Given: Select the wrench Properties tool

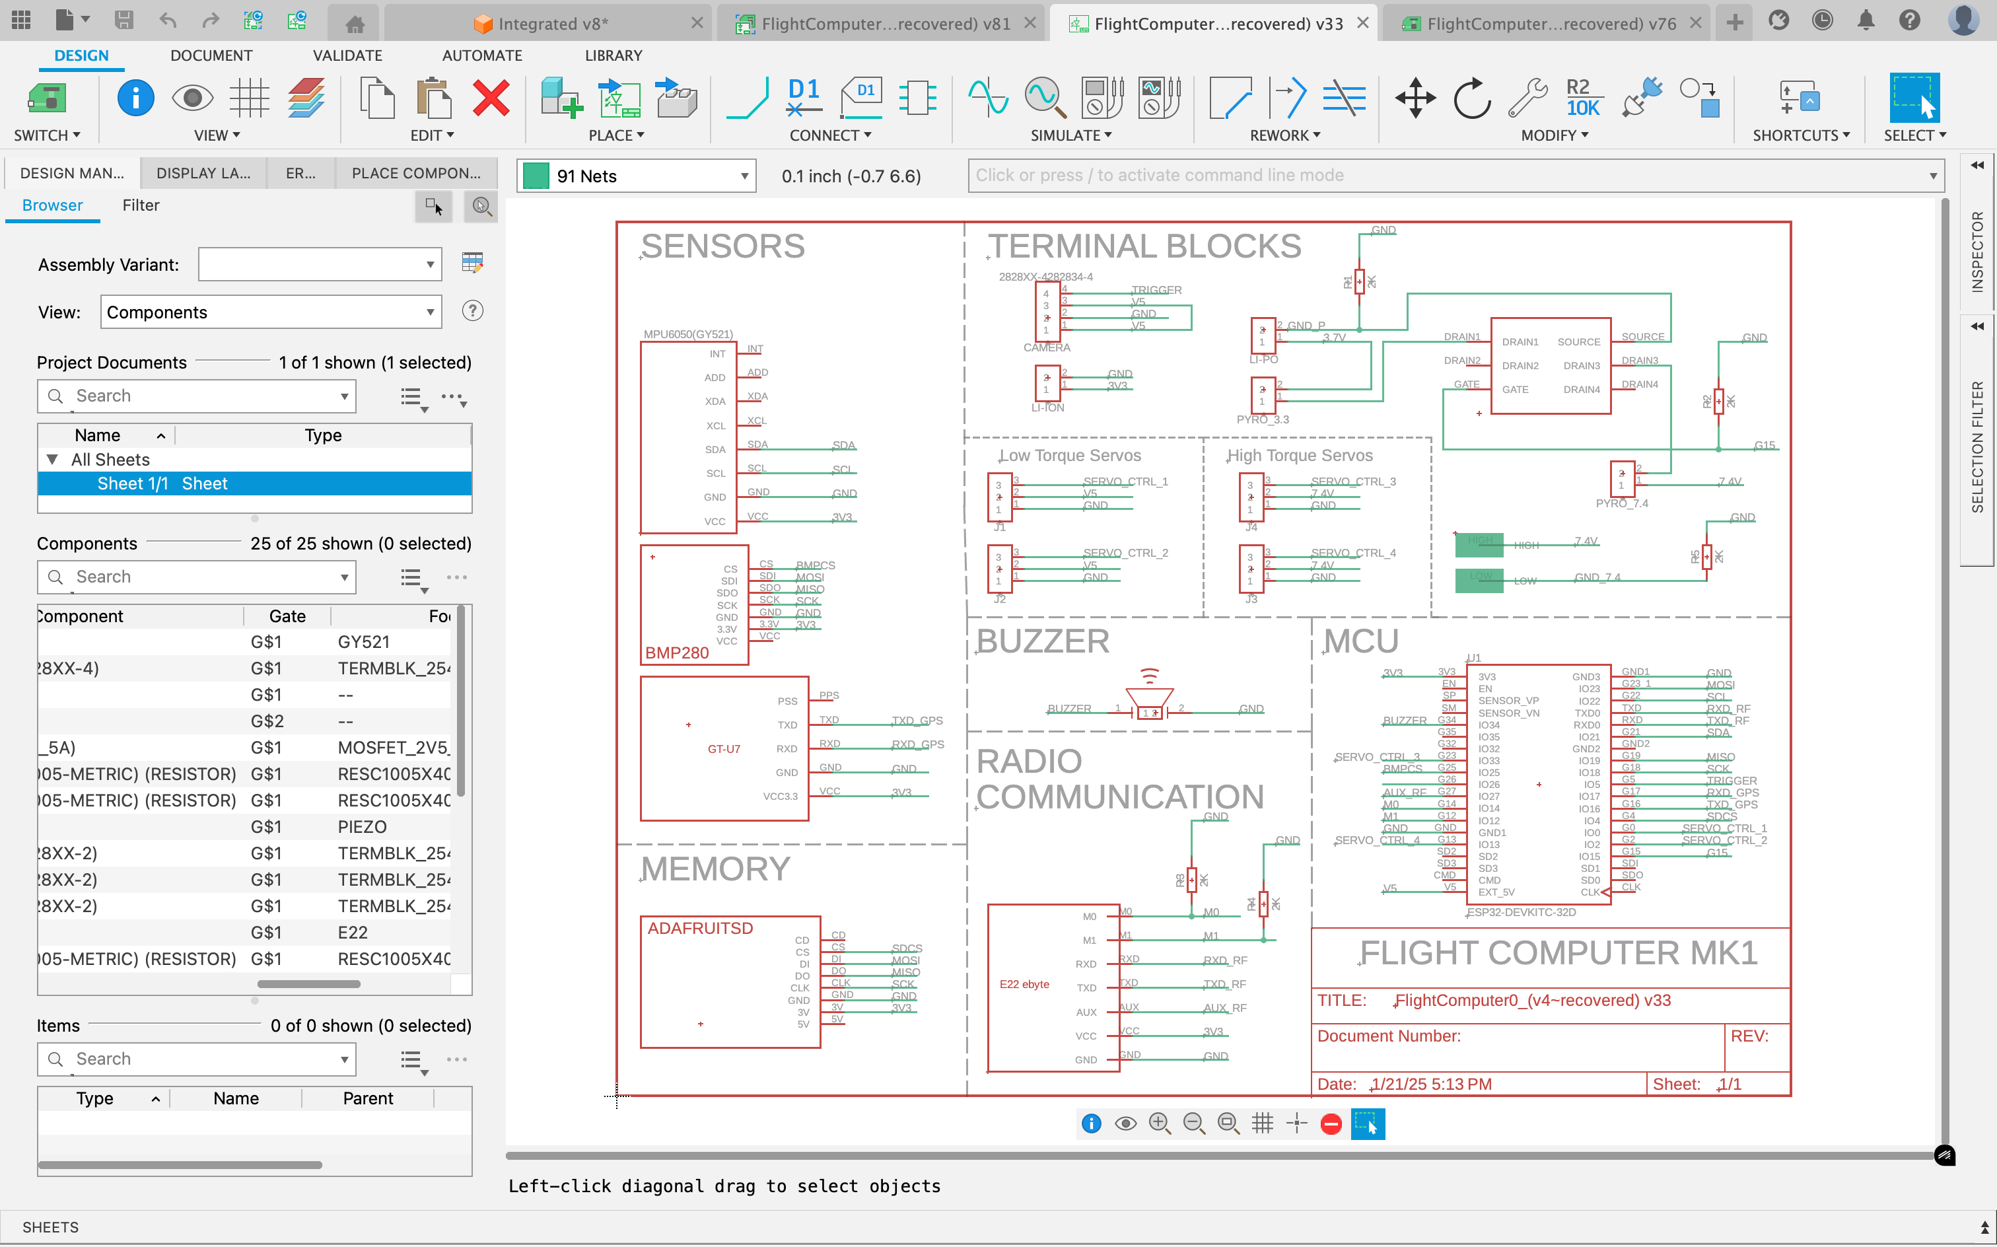Looking at the screenshot, I should (1528, 98).
